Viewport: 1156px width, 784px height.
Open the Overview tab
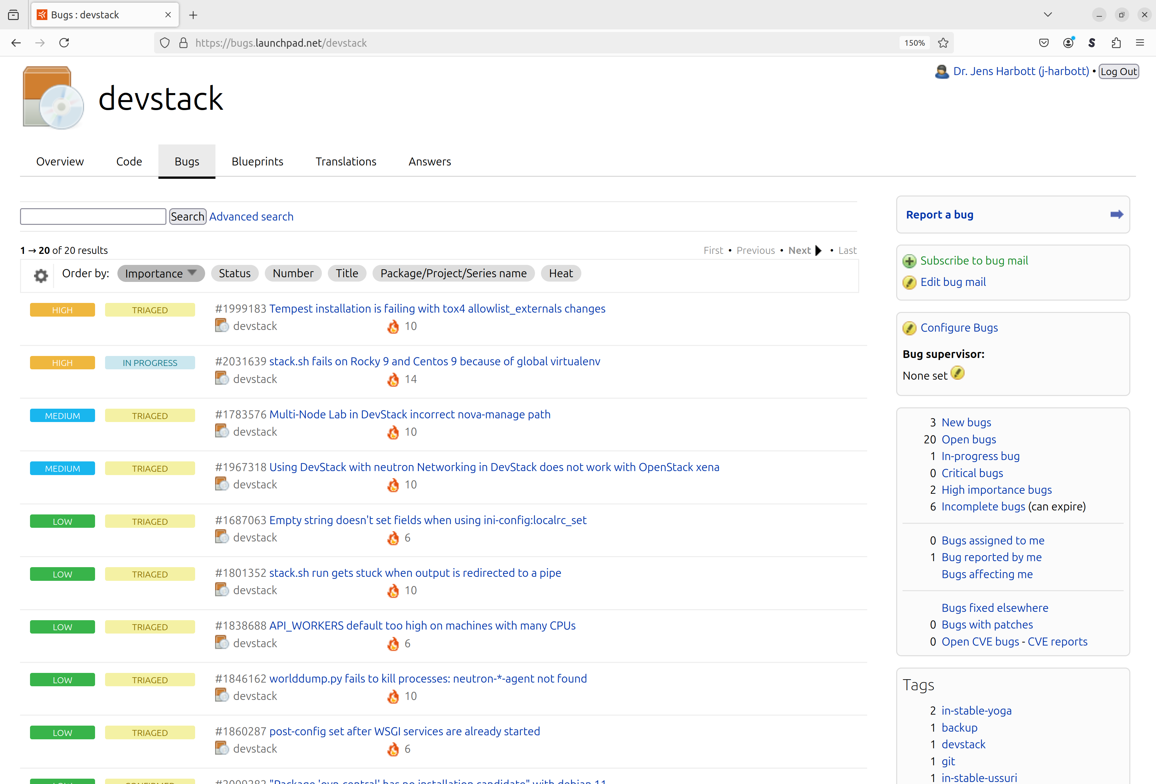60,162
